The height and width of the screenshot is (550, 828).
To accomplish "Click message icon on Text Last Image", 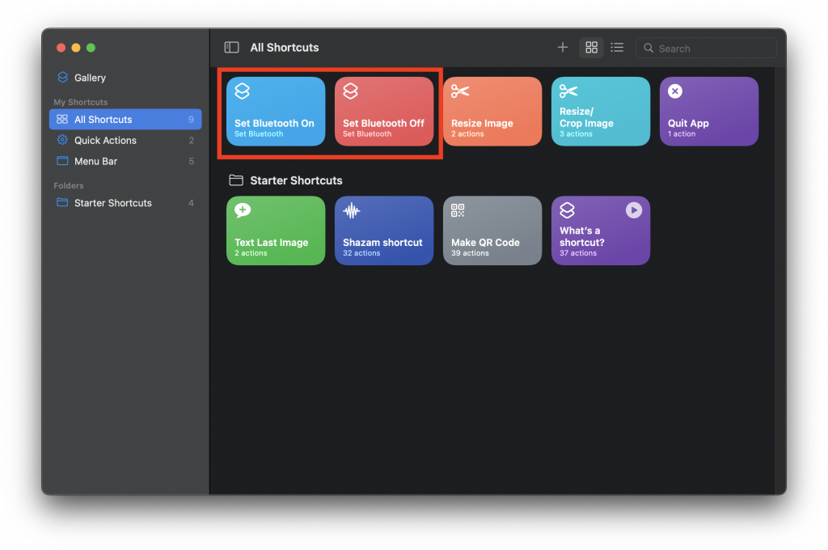I will [x=243, y=210].
